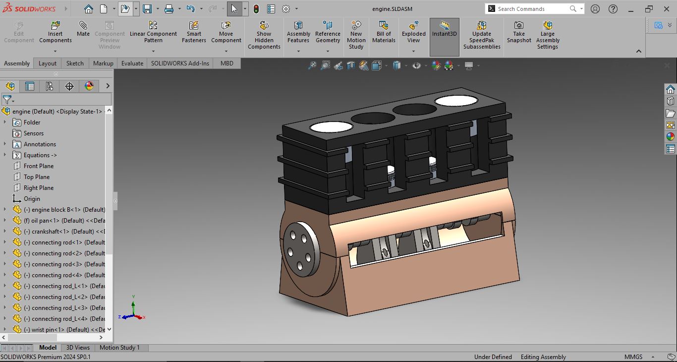Open the Assembly Features dropdown arrow
This screenshot has height=362, width=677.
click(298, 51)
